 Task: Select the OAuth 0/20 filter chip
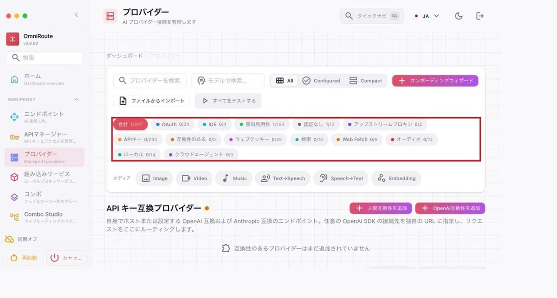[x=172, y=124]
